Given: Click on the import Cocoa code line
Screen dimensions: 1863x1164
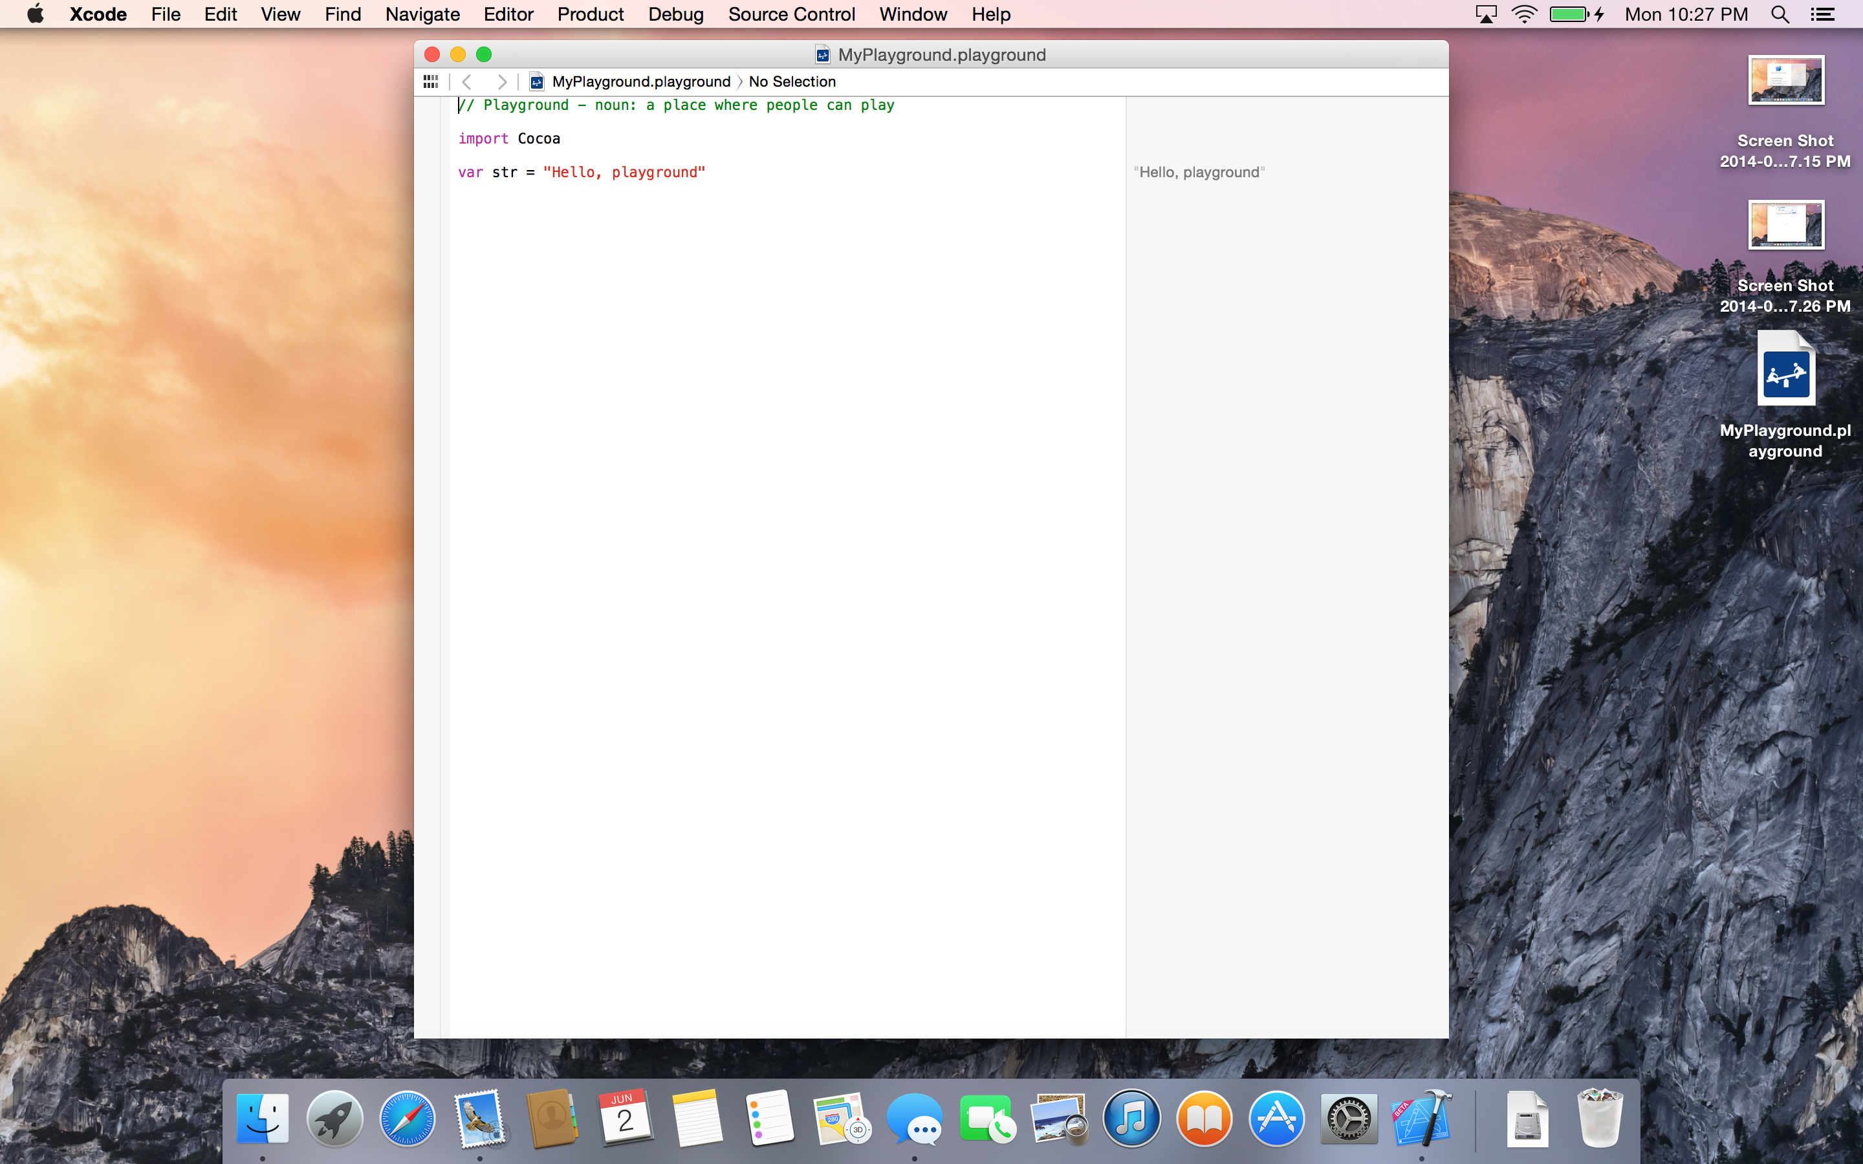Looking at the screenshot, I should (509, 138).
